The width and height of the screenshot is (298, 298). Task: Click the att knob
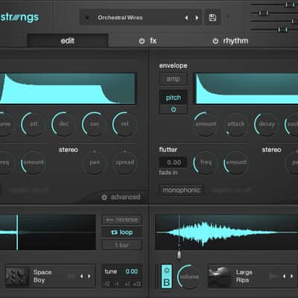[34, 124]
